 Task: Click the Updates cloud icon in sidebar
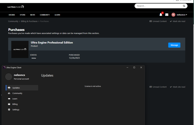[9, 88]
